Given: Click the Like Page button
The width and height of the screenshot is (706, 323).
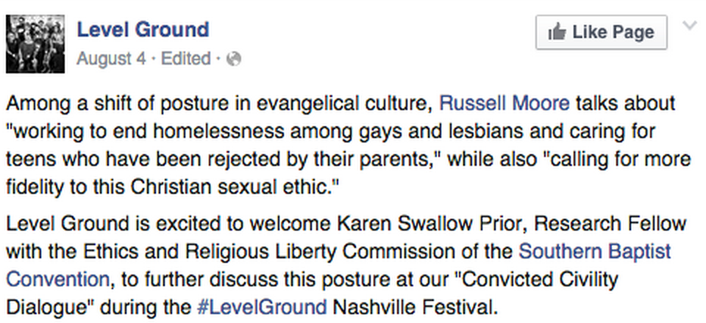Looking at the screenshot, I should (x=601, y=32).
